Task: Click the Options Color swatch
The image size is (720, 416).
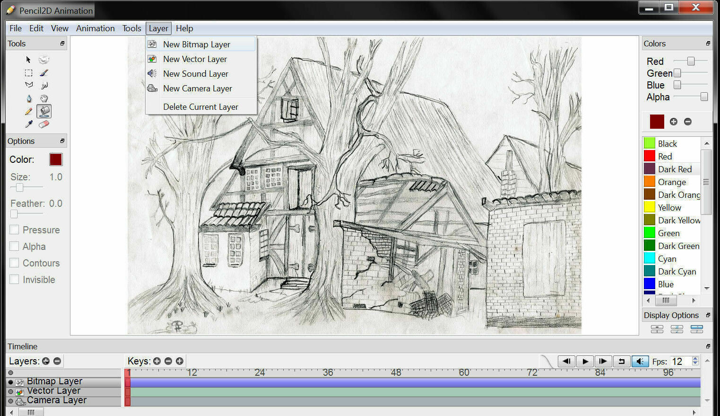Action: pos(56,159)
